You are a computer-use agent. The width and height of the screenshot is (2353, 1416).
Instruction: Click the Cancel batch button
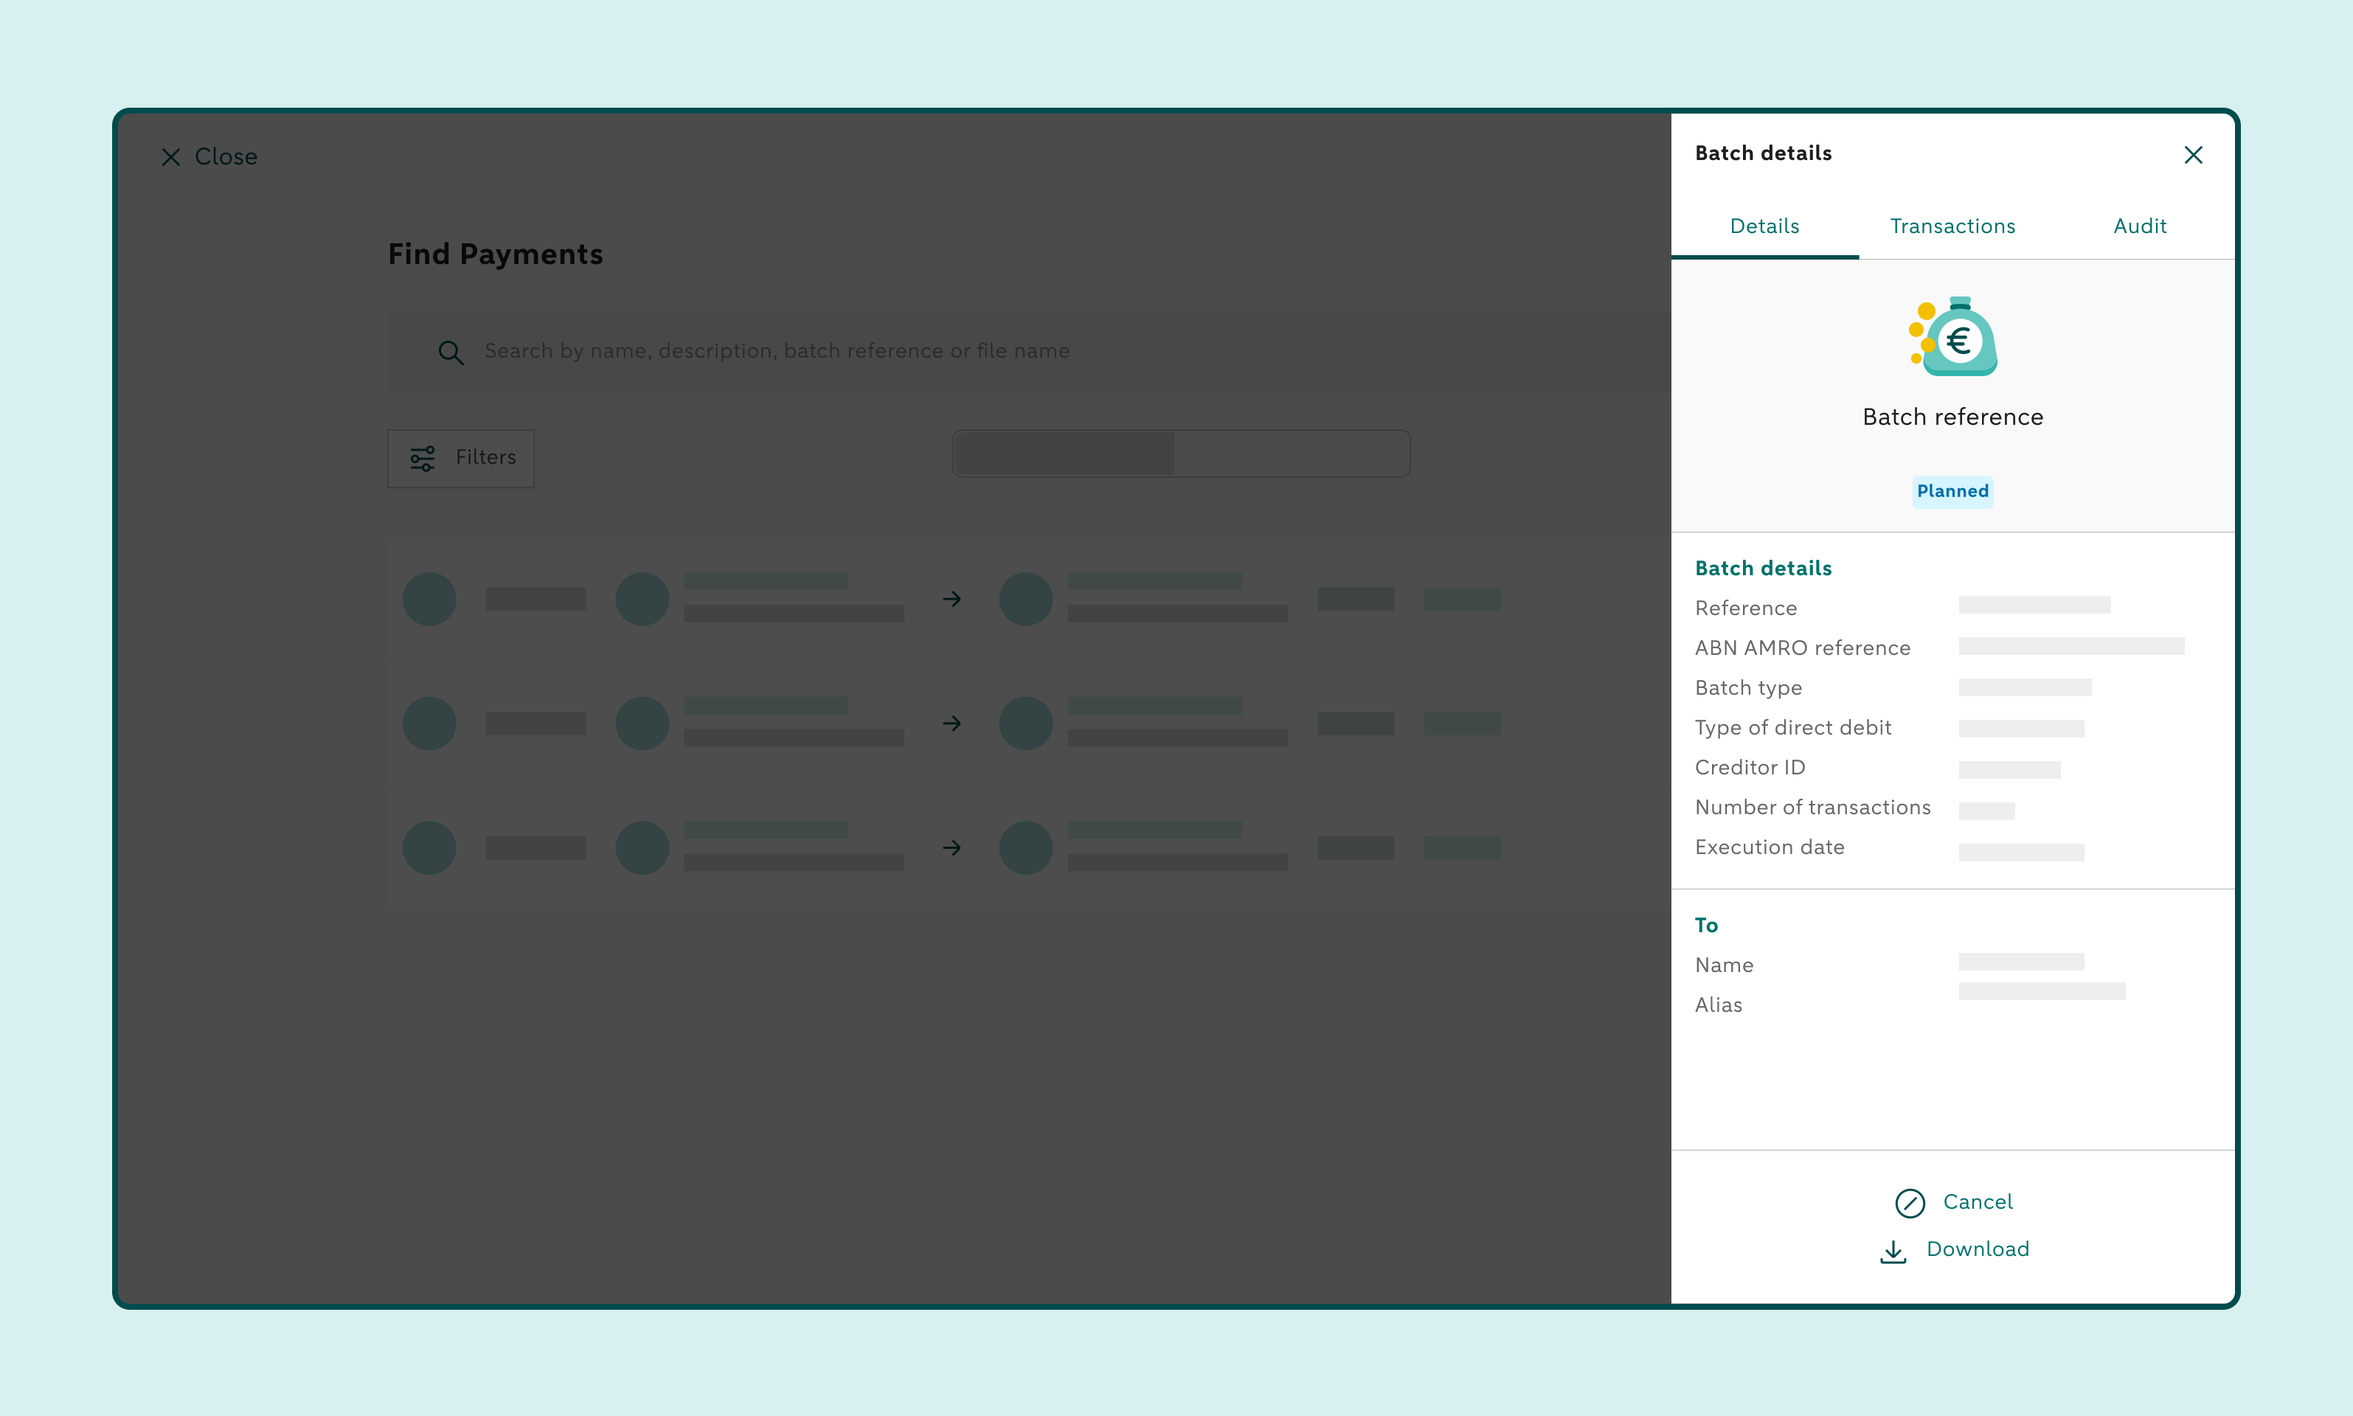click(x=1953, y=1202)
